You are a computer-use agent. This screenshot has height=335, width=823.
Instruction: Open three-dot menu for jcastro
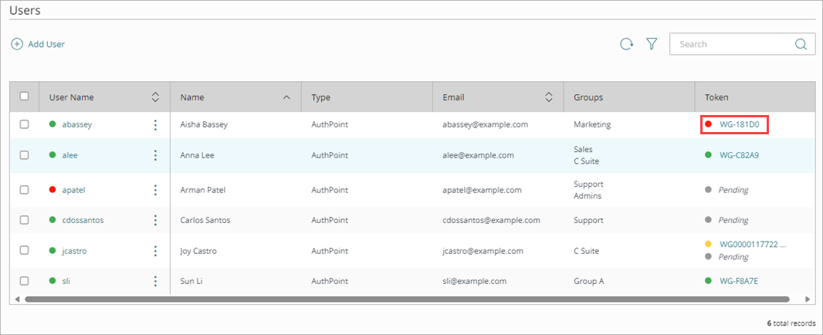pos(155,251)
